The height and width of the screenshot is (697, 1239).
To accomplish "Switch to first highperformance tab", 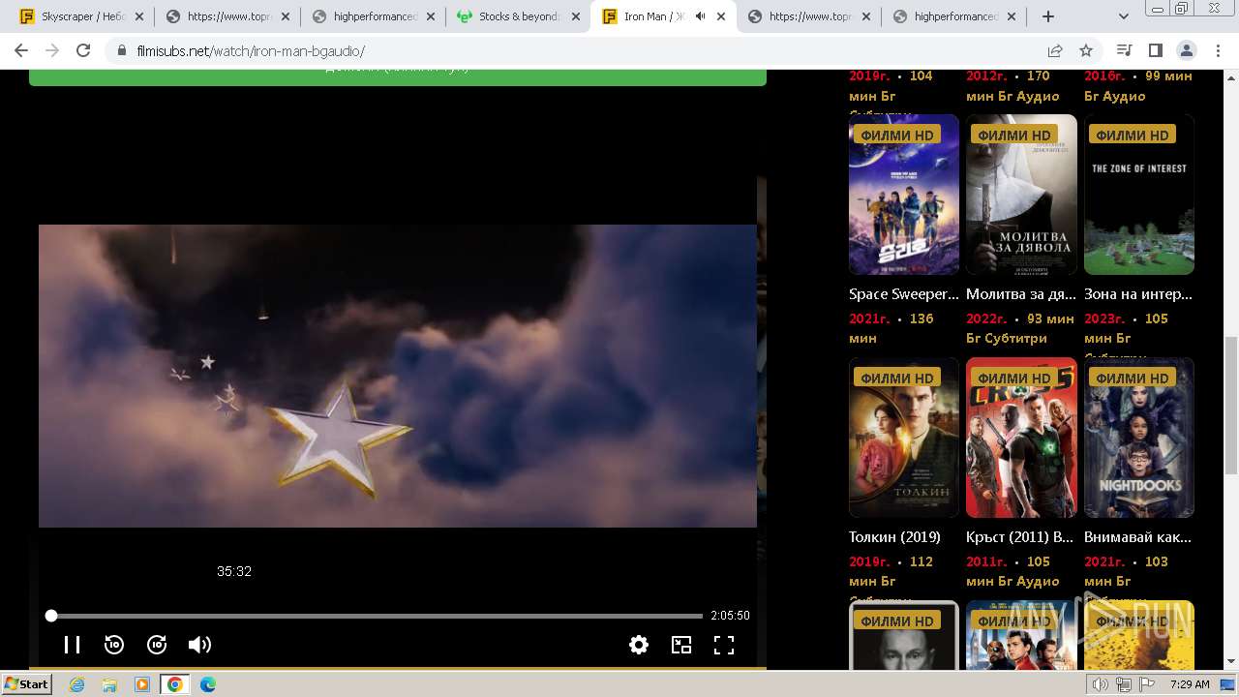I will pyautogui.click(x=373, y=16).
